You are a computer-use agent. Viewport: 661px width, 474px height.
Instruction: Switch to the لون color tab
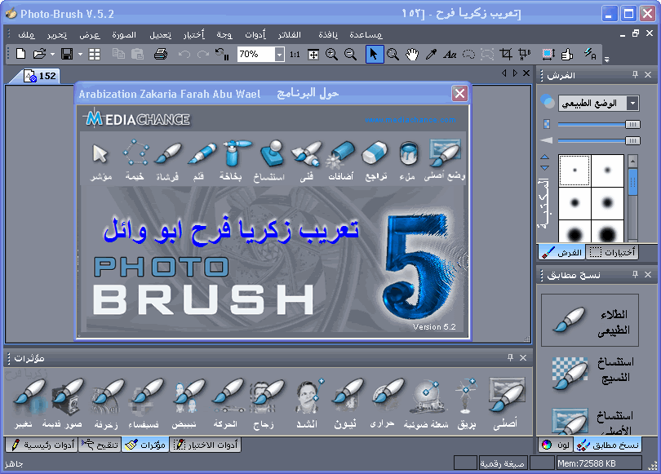pyautogui.click(x=556, y=445)
